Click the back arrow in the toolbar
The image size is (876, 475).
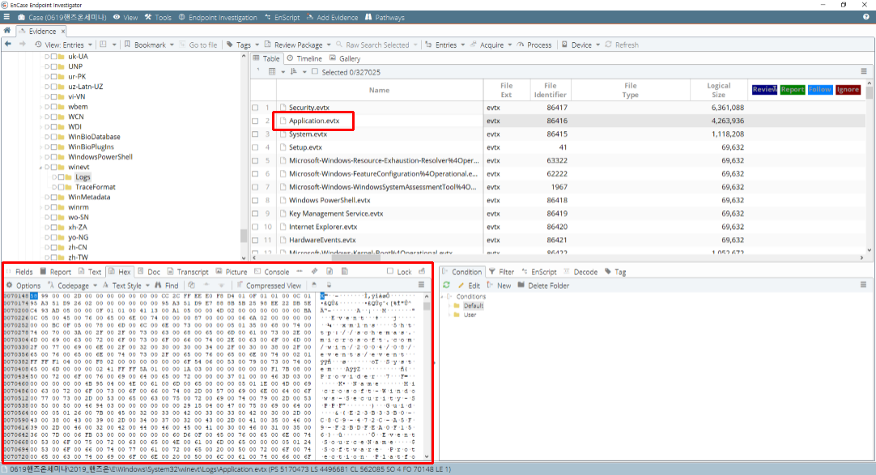point(8,45)
